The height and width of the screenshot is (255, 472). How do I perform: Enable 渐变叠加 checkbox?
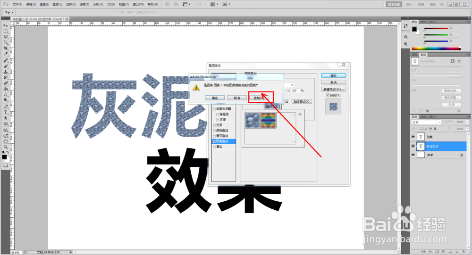tap(214, 136)
